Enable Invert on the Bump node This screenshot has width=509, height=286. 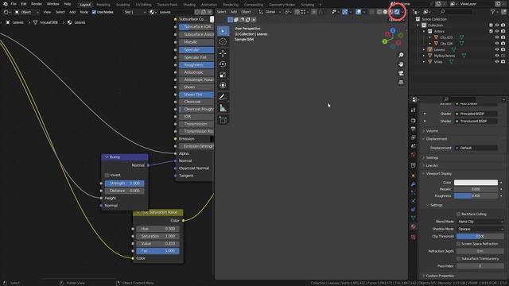107,175
